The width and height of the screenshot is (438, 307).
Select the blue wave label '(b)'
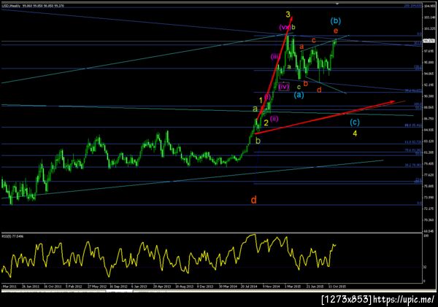tap(336, 20)
